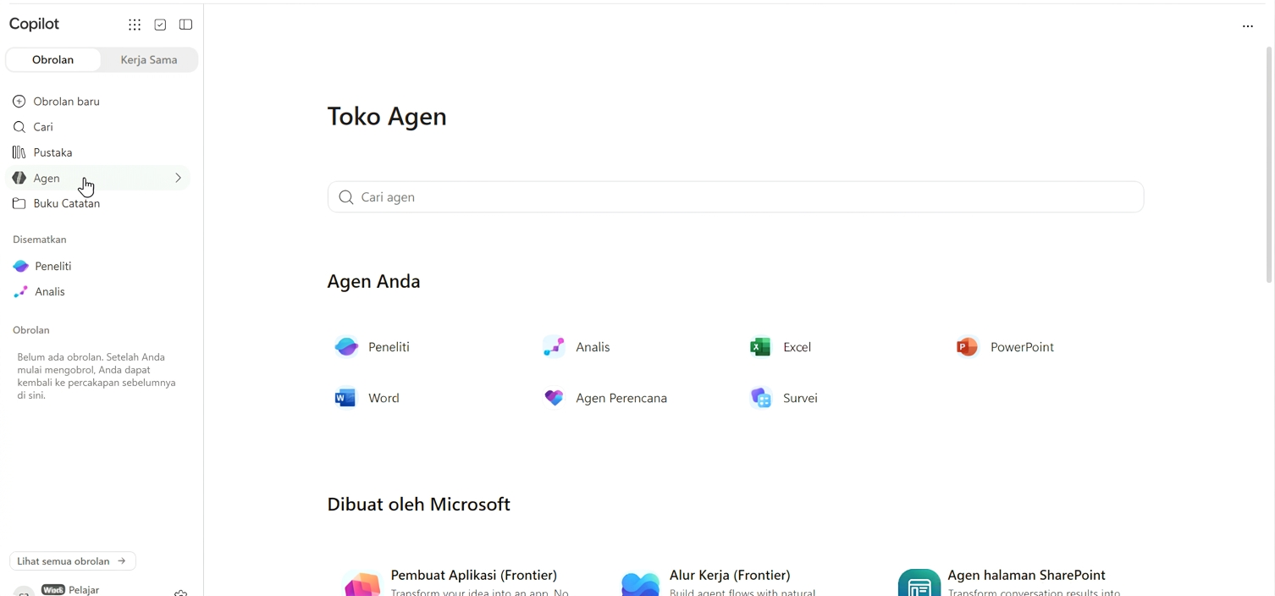Screen dimensions: 1275x596
Task: Open Agen halaman SharePoint title
Action: (1027, 575)
